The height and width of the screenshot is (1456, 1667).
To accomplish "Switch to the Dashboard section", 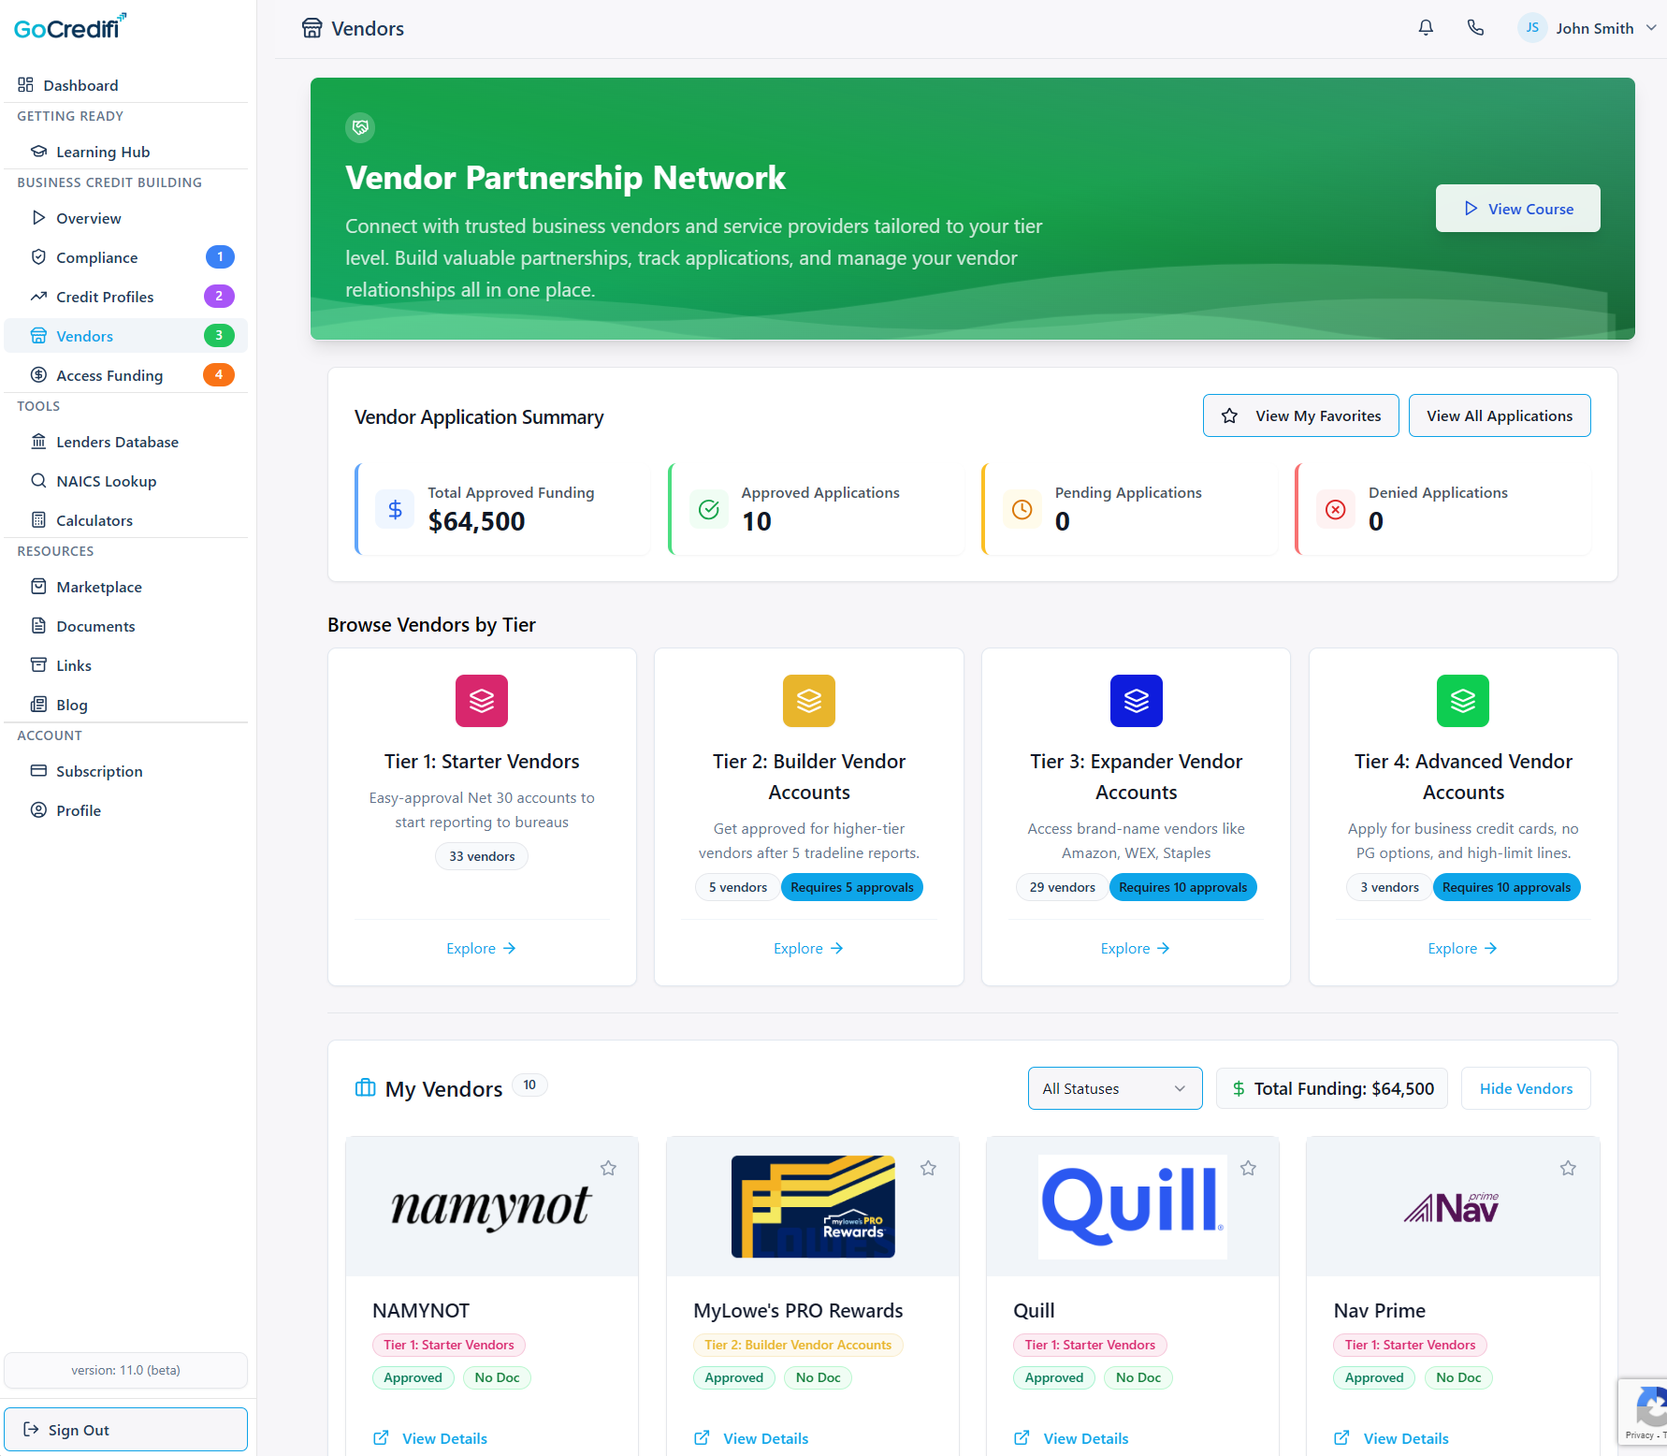I will click(80, 84).
